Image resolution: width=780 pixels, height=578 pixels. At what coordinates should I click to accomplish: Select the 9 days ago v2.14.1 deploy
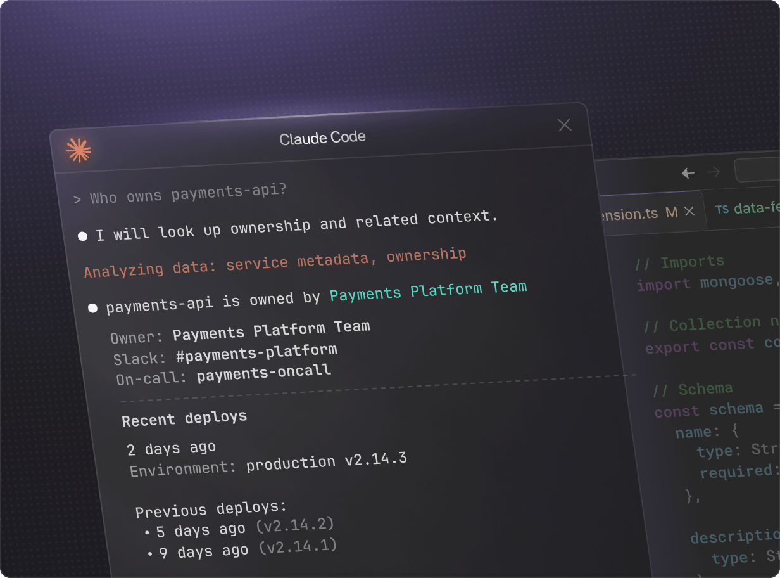[248, 549]
